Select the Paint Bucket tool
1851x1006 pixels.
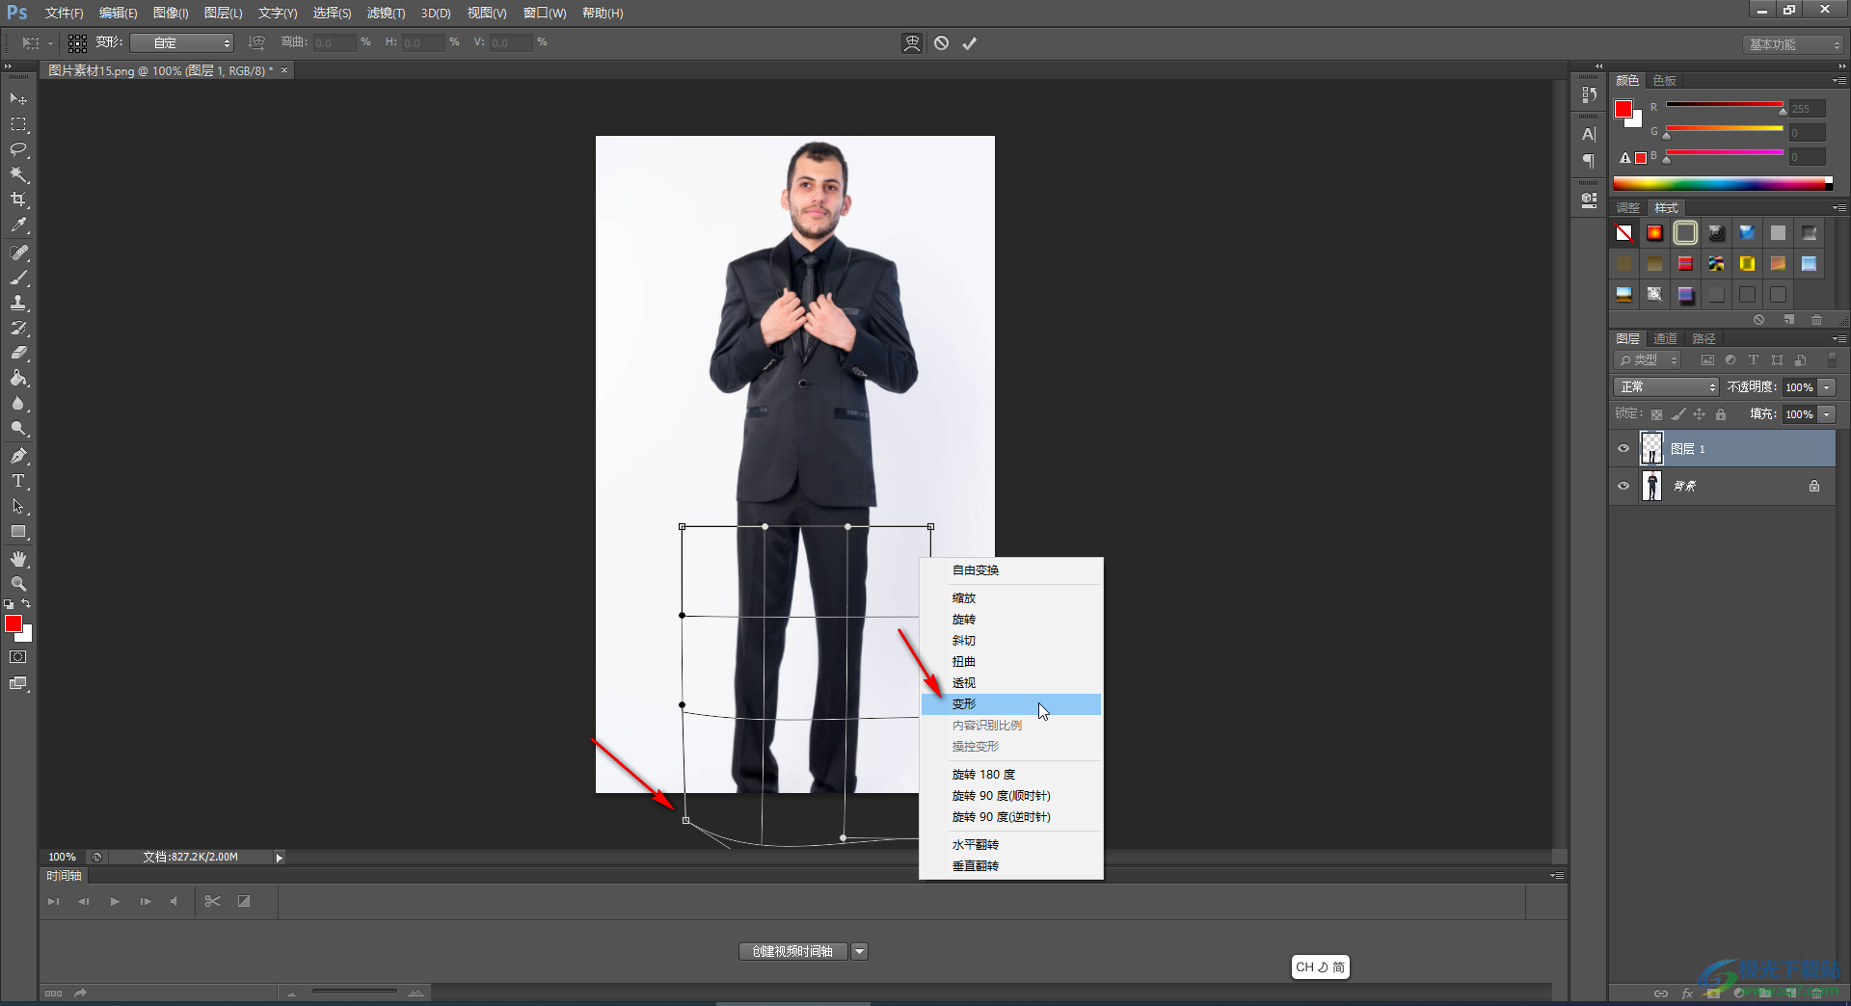coord(18,378)
